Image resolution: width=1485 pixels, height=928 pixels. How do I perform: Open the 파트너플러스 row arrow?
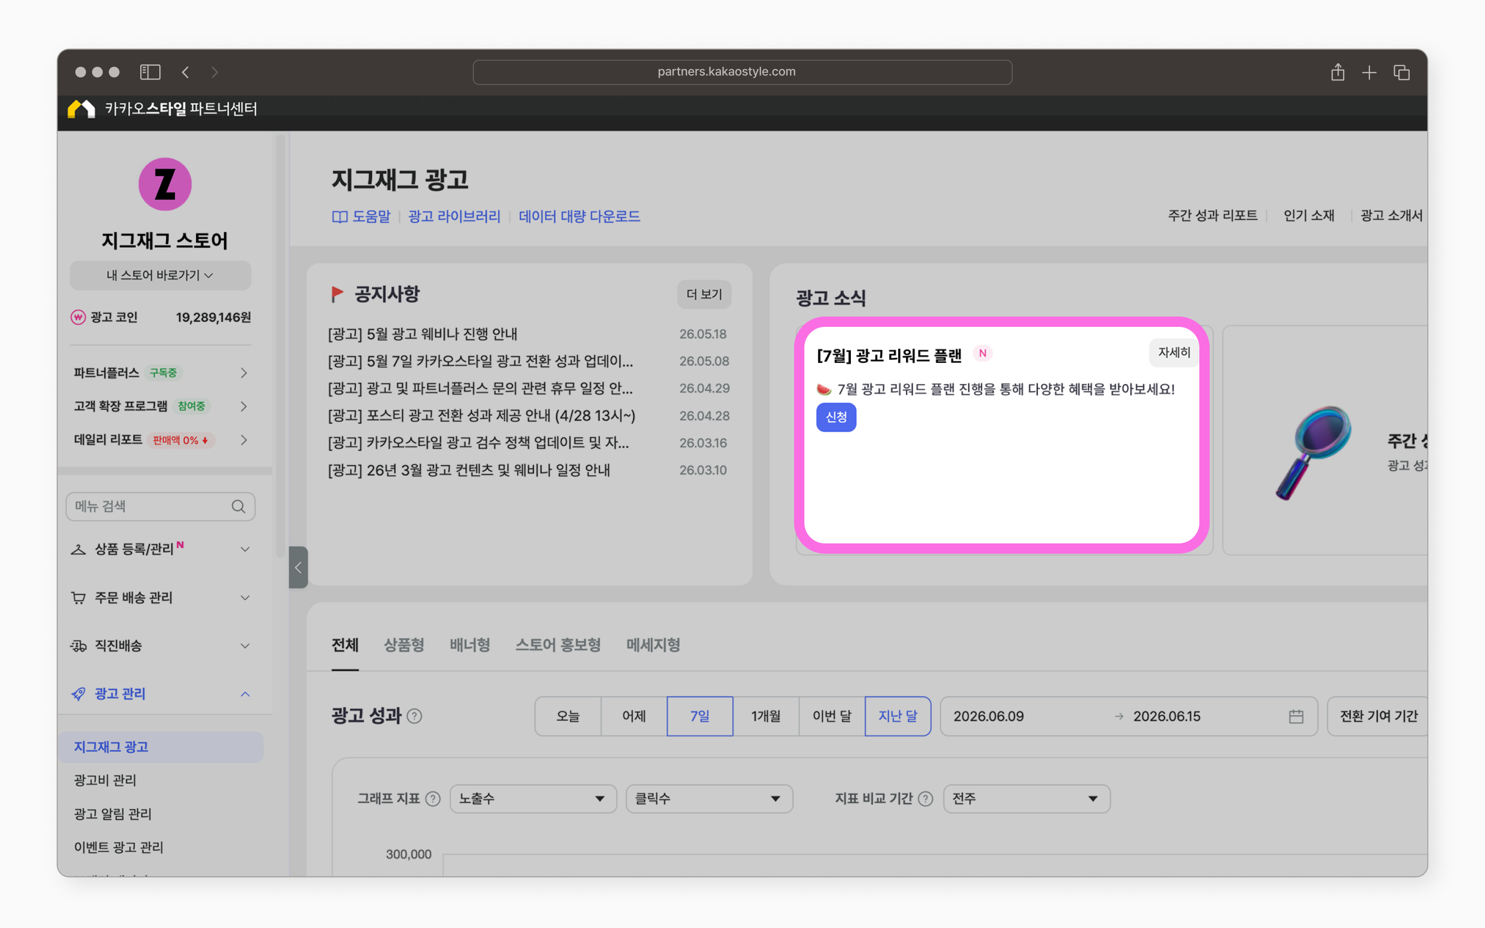(x=243, y=373)
